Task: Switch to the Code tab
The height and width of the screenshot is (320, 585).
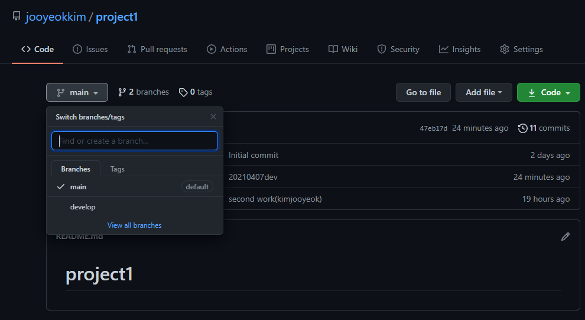Action: click(x=37, y=49)
